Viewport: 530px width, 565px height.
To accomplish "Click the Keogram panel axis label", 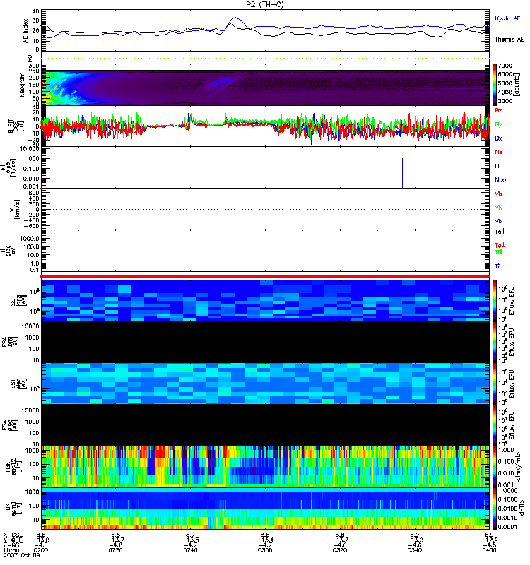I will (x=22, y=85).
